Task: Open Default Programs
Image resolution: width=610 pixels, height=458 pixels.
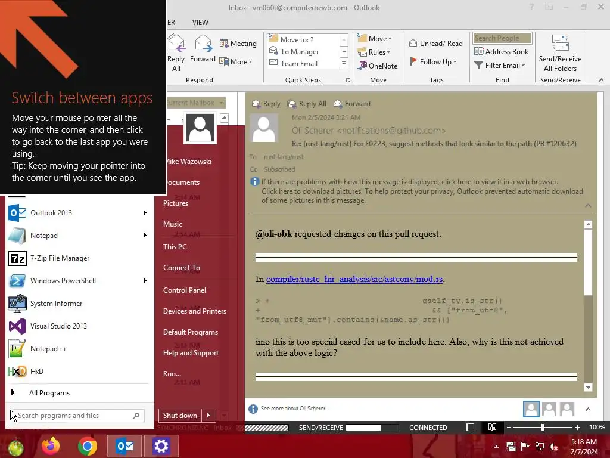Action: coord(190,332)
